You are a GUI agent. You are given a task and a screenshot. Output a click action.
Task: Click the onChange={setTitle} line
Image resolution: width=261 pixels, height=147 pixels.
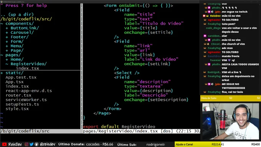point(149,33)
